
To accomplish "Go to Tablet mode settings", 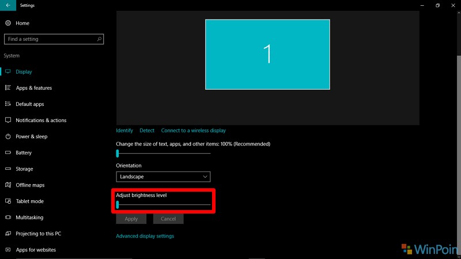I will pos(30,201).
